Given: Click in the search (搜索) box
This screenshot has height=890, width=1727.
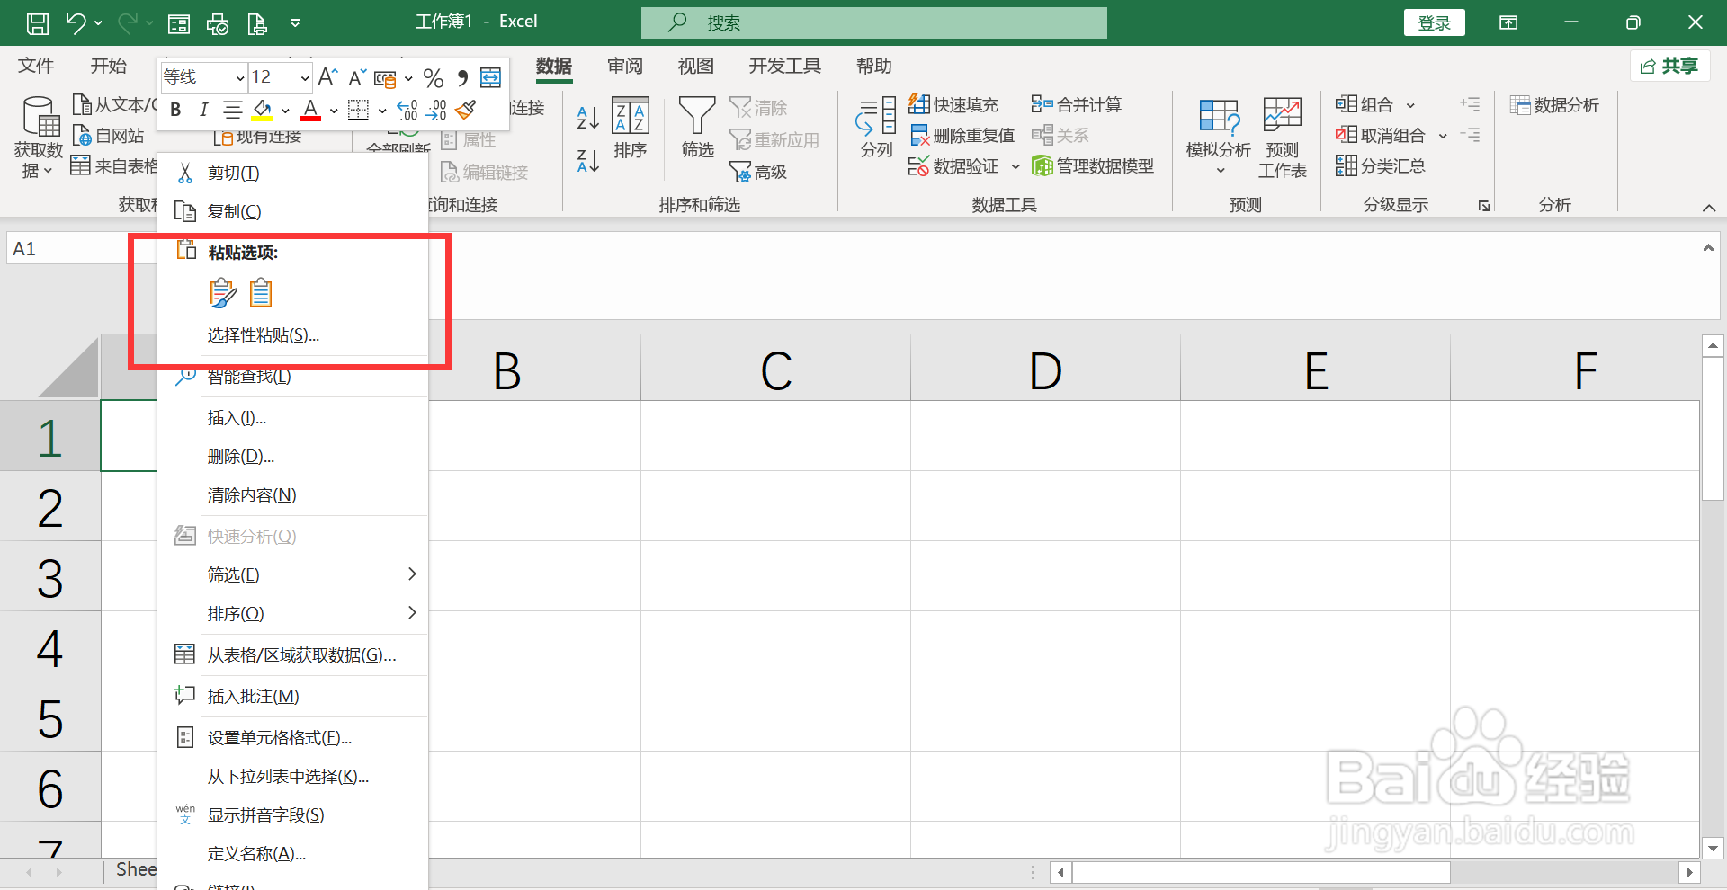Looking at the screenshot, I should [x=873, y=23].
